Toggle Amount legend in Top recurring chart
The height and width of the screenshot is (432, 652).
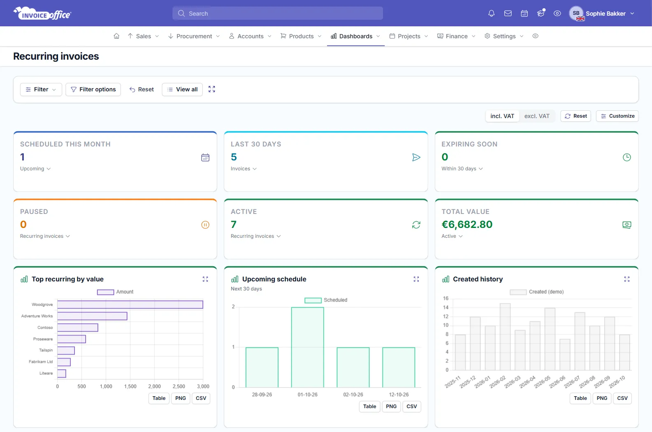click(x=115, y=292)
